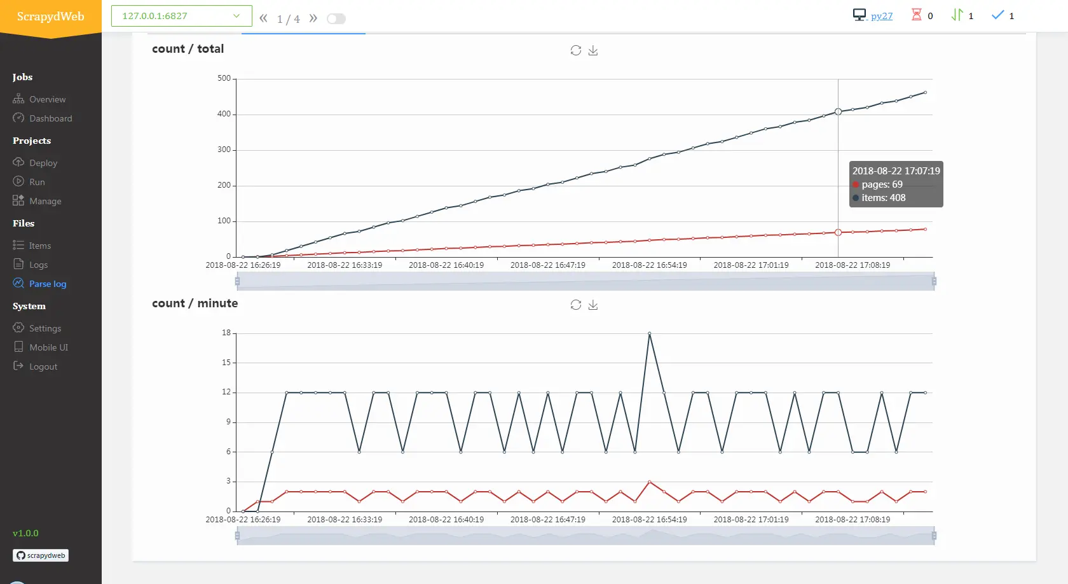Click the highlighted pages point at 69
This screenshot has width=1068, height=584.
click(838, 233)
